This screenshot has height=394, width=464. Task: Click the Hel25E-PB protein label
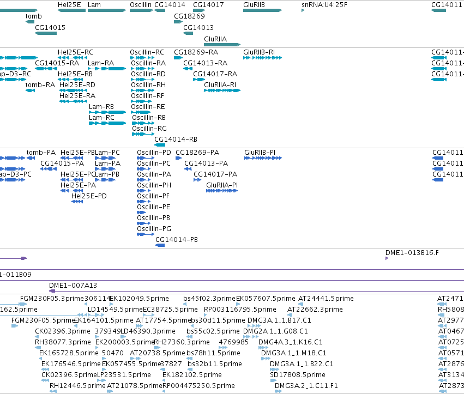77,153
